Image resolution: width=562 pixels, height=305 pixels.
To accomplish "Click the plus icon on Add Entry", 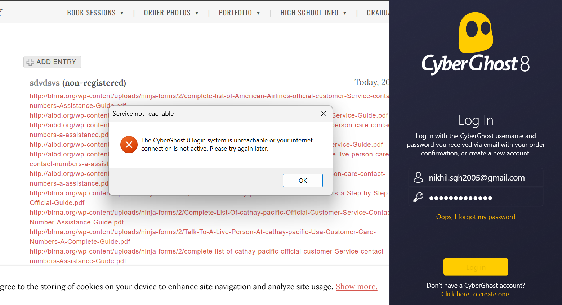I will pyautogui.click(x=30, y=62).
